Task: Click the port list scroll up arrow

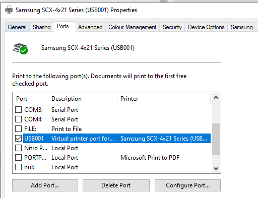Action: pyautogui.click(x=216, y=97)
